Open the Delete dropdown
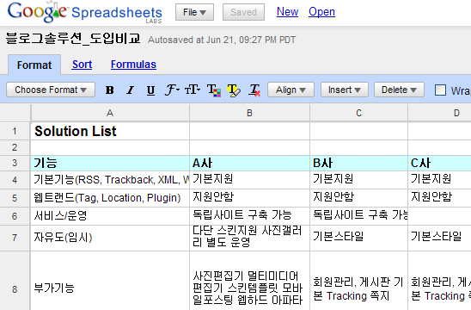The width and height of the screenshot is (471, 310). (399, 90)
